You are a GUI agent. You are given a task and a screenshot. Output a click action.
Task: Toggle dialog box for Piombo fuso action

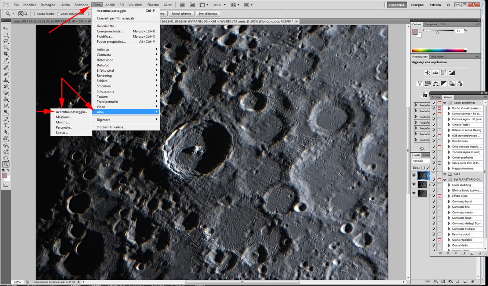[439, 141]
